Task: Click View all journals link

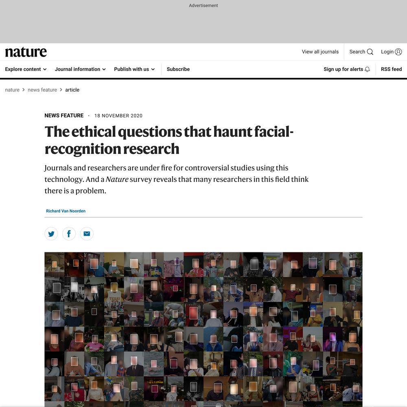Action: tap(320, 52)
